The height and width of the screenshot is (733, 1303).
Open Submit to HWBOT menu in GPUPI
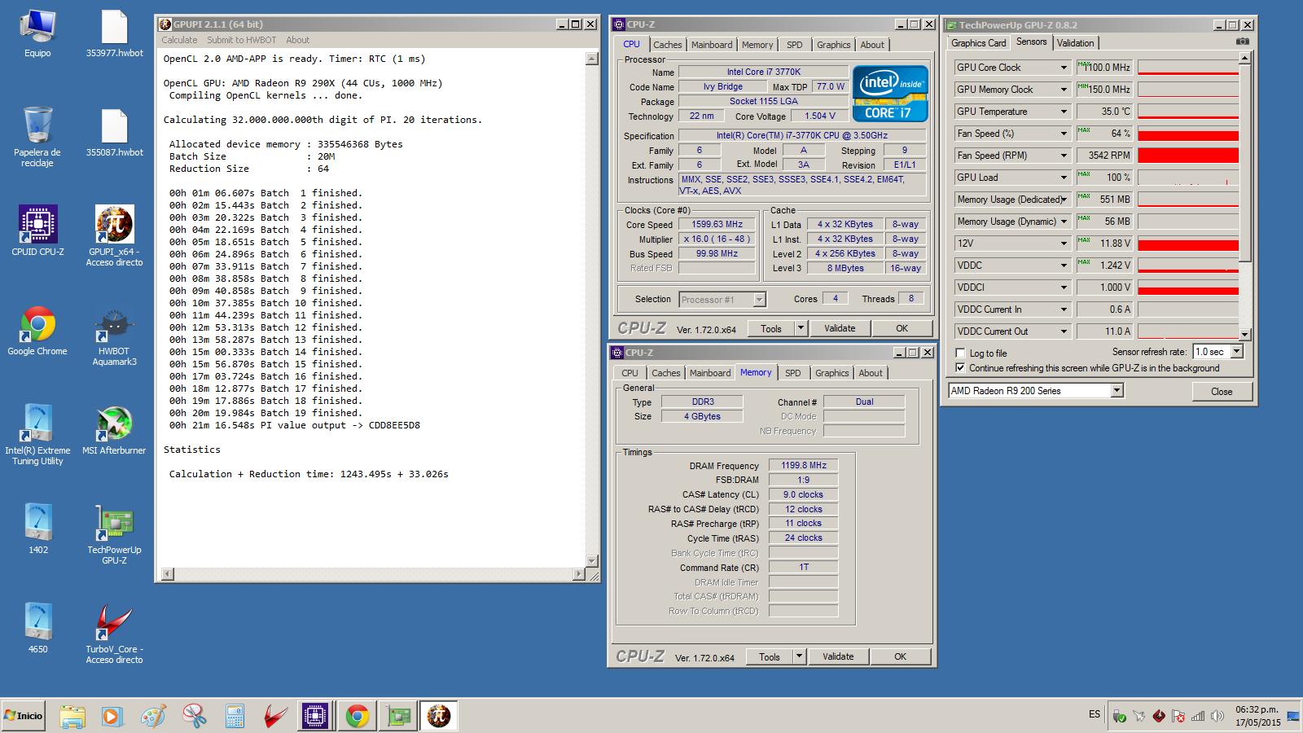click(241, 40)
